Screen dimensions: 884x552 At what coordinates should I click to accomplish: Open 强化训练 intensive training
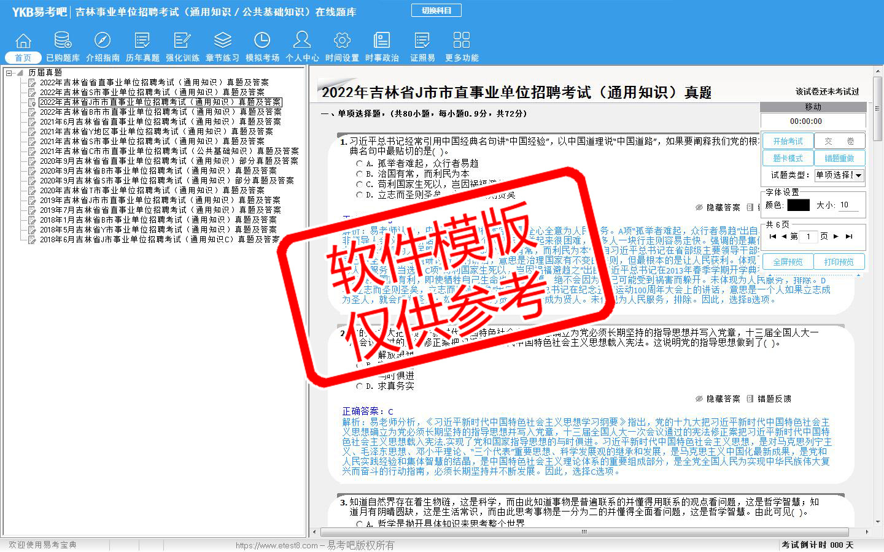point(182,47)
